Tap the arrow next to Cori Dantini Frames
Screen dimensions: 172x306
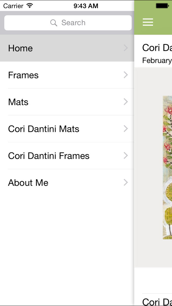126,156
